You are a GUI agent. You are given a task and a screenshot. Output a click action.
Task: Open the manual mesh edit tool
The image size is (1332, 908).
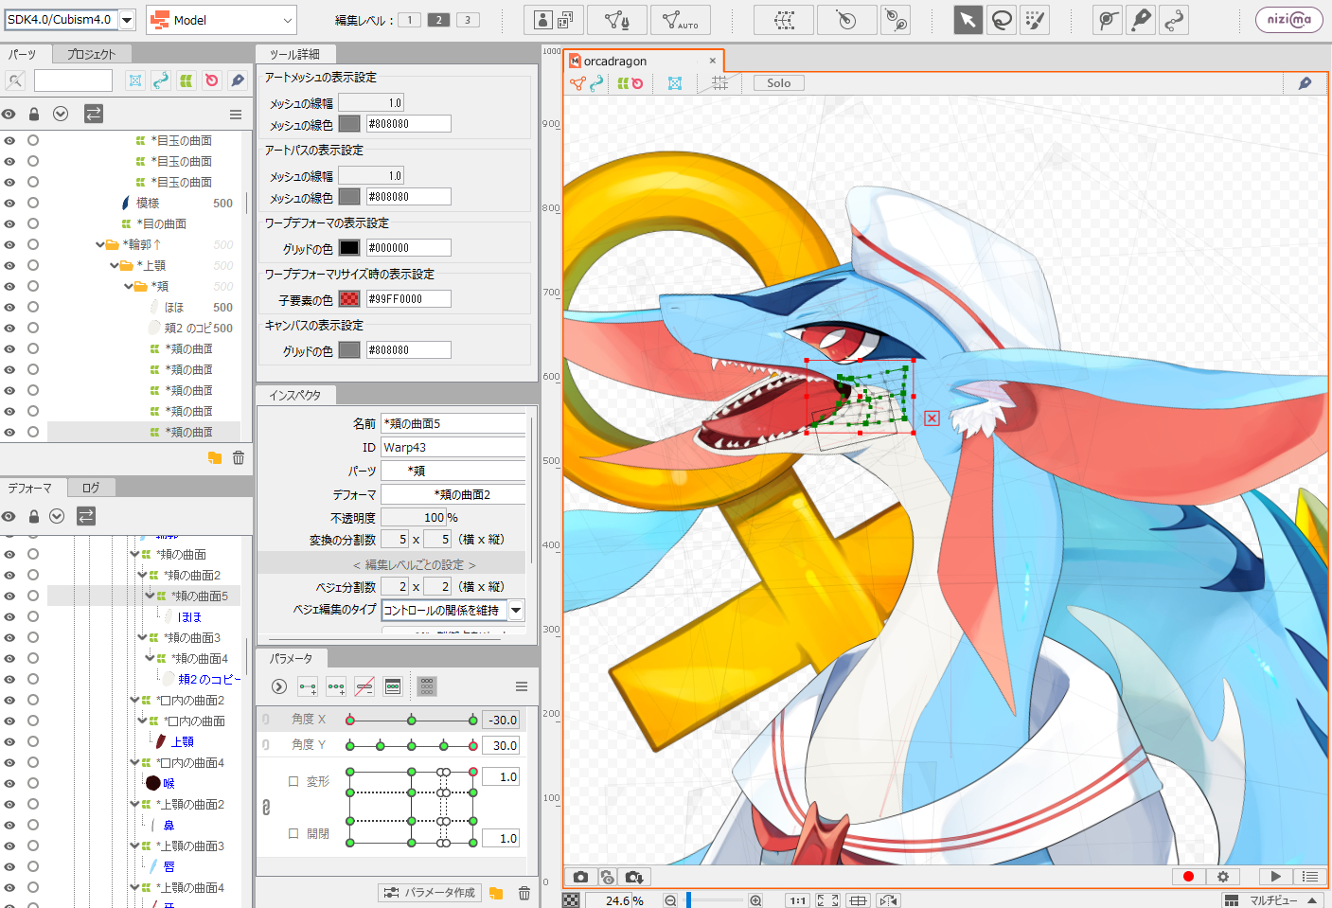click(617, 20)
